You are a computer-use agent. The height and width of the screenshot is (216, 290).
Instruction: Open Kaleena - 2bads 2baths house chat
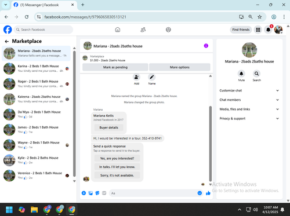click(x=36, y=99)
